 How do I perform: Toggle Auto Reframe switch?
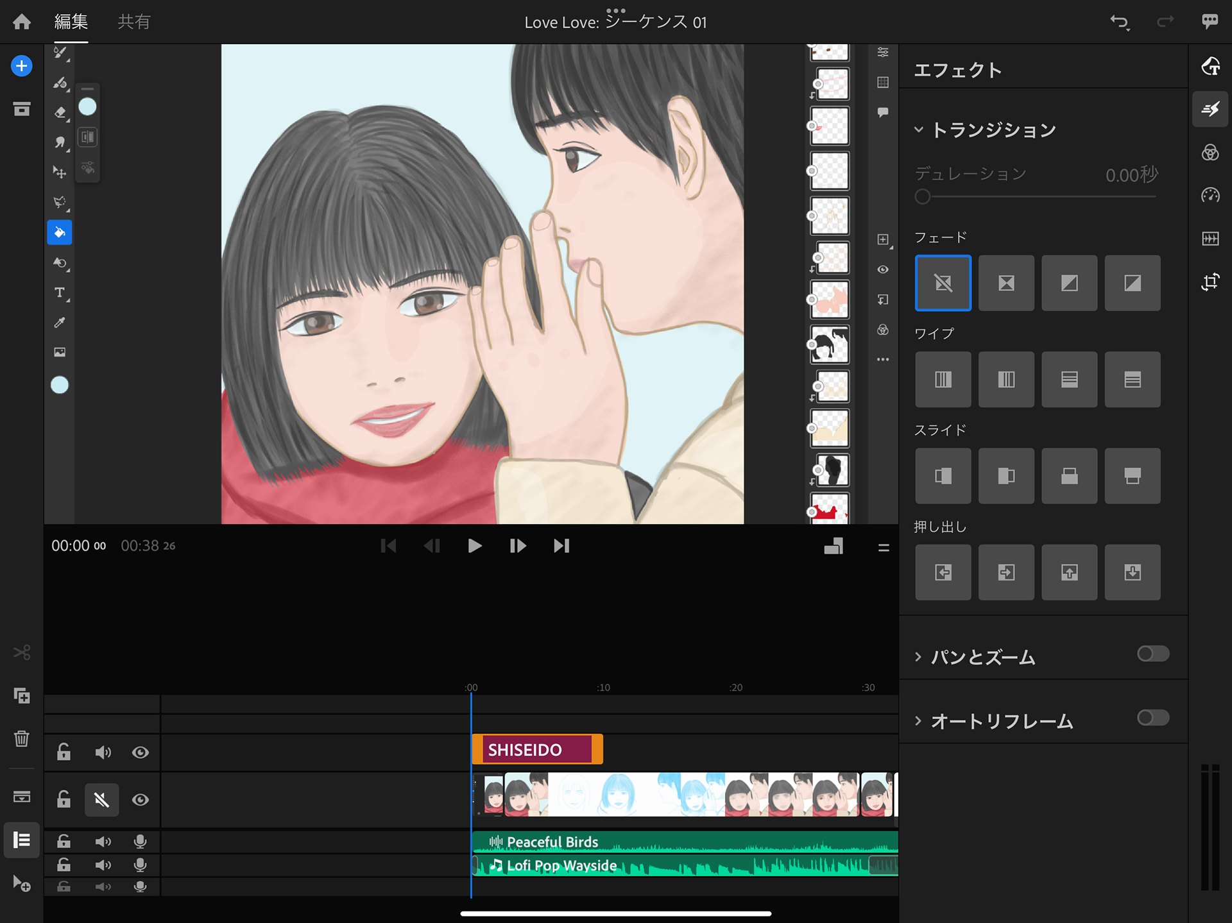(x=1153, y=717)
